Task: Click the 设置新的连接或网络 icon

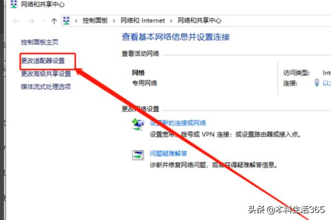Action: (x=138, y=124)
